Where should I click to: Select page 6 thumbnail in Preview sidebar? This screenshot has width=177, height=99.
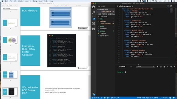click(10, 75)
